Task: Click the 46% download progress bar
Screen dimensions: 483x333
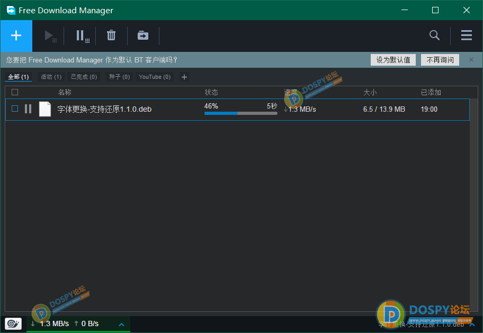Action: [241, 113]
